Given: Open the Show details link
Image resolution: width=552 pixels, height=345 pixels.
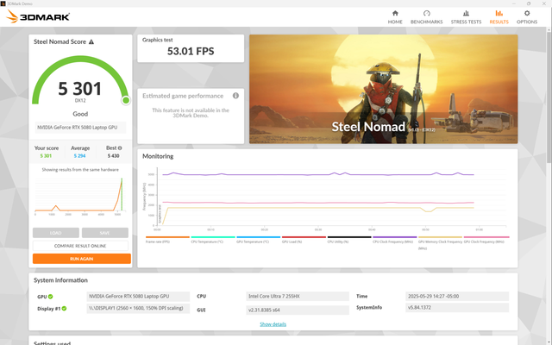Looking at the screenshot, I should (273, 324).
